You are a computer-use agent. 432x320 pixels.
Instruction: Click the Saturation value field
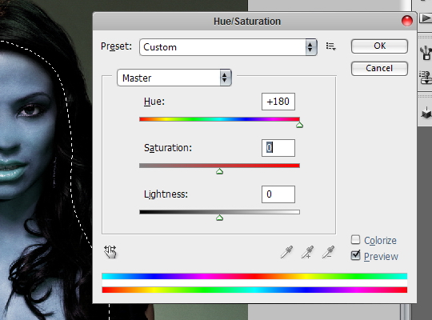tap(278, 148)
